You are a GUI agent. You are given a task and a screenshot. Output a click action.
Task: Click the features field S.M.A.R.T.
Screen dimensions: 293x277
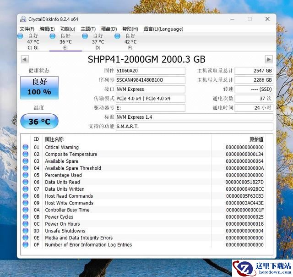point(194,127)
